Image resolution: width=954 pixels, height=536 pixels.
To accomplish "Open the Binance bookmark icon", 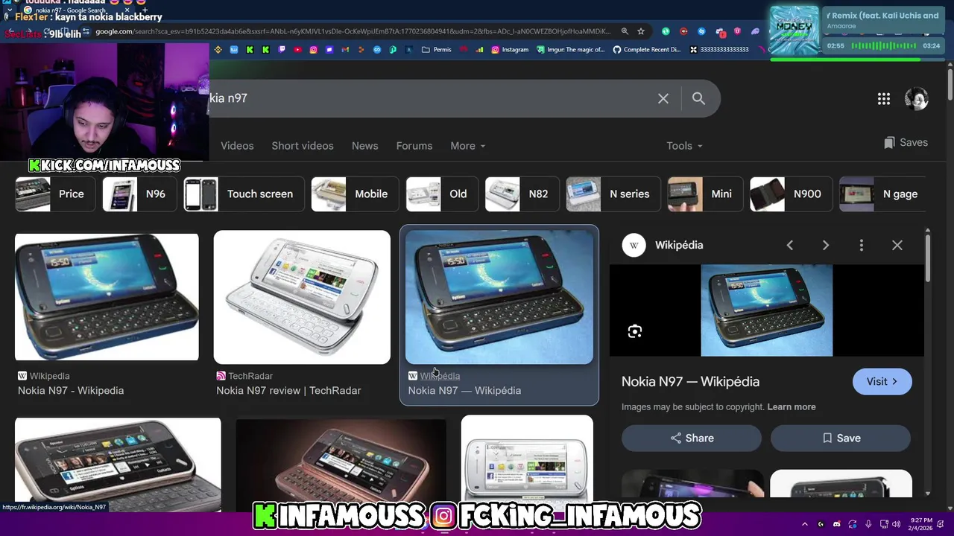I will point(218,50).
